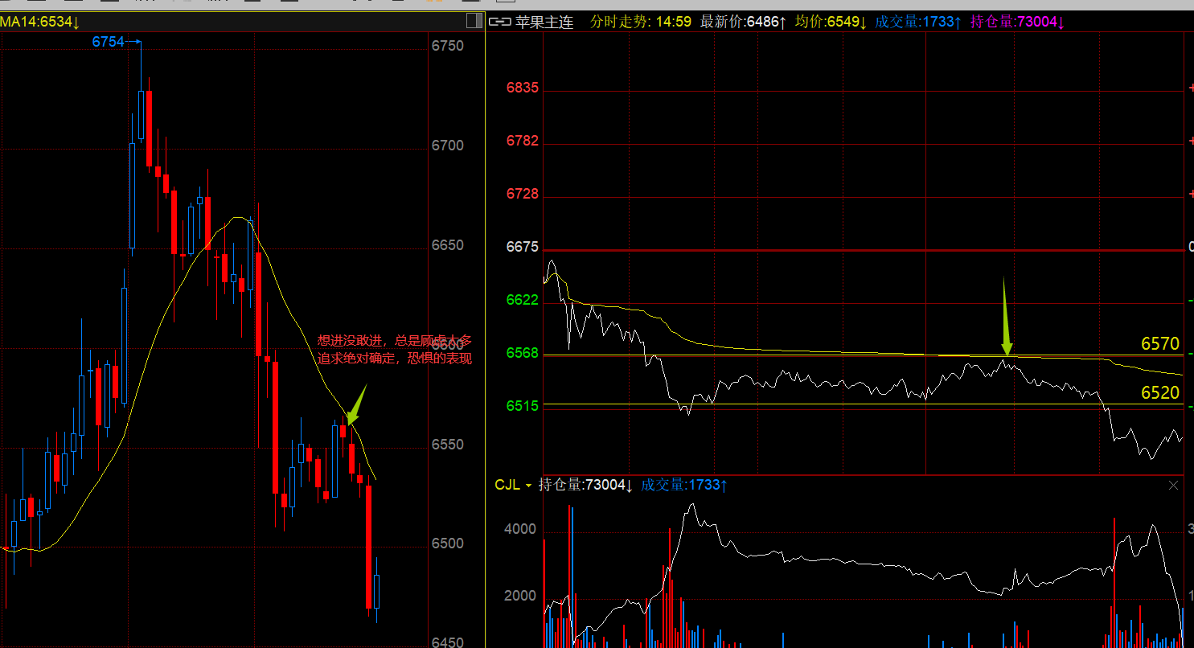Image resolution: width=1194 pixels, height=648 pixels.
Task: Click the 最新价:6486 value
Action: 743,23
